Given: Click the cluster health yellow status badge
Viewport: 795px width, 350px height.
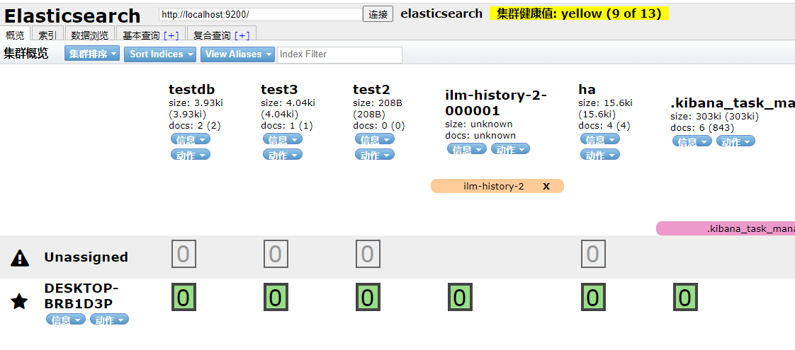Looking at the screenshot, I should coord(579,13).
